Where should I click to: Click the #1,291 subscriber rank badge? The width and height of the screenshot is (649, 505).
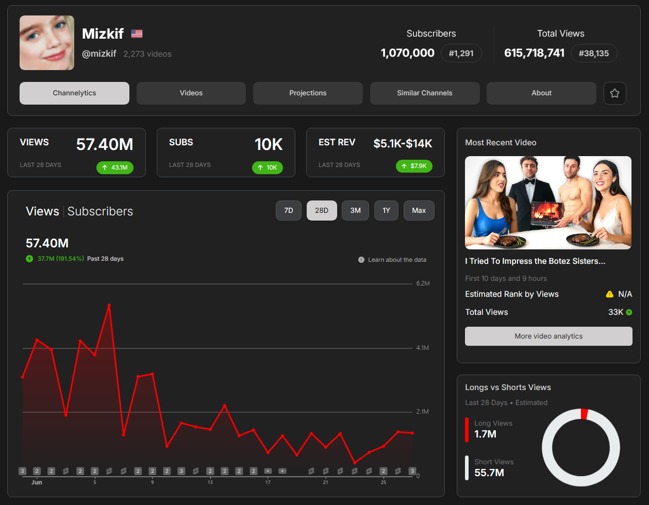pyautogui.click(x=461, y=53)
